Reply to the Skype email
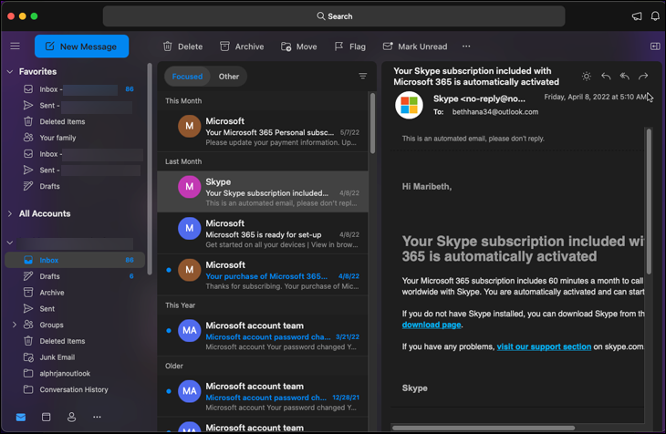666x434 pixels. pyautogui.click(x=606, y=77)
